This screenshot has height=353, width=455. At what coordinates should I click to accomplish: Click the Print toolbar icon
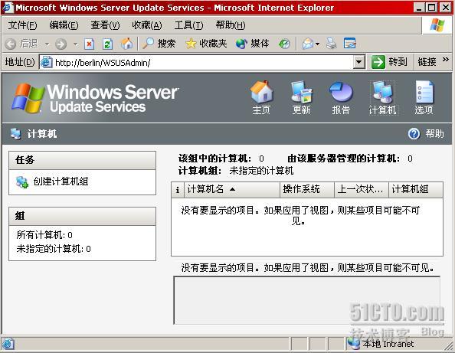[331, 44]
